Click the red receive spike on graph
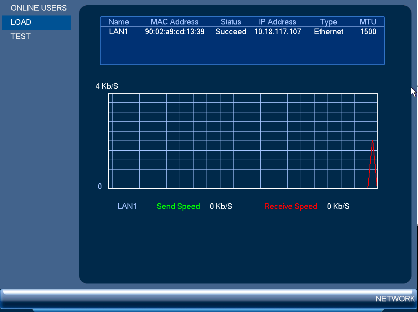Screen dimensions: 418x312 coord(372,160)
